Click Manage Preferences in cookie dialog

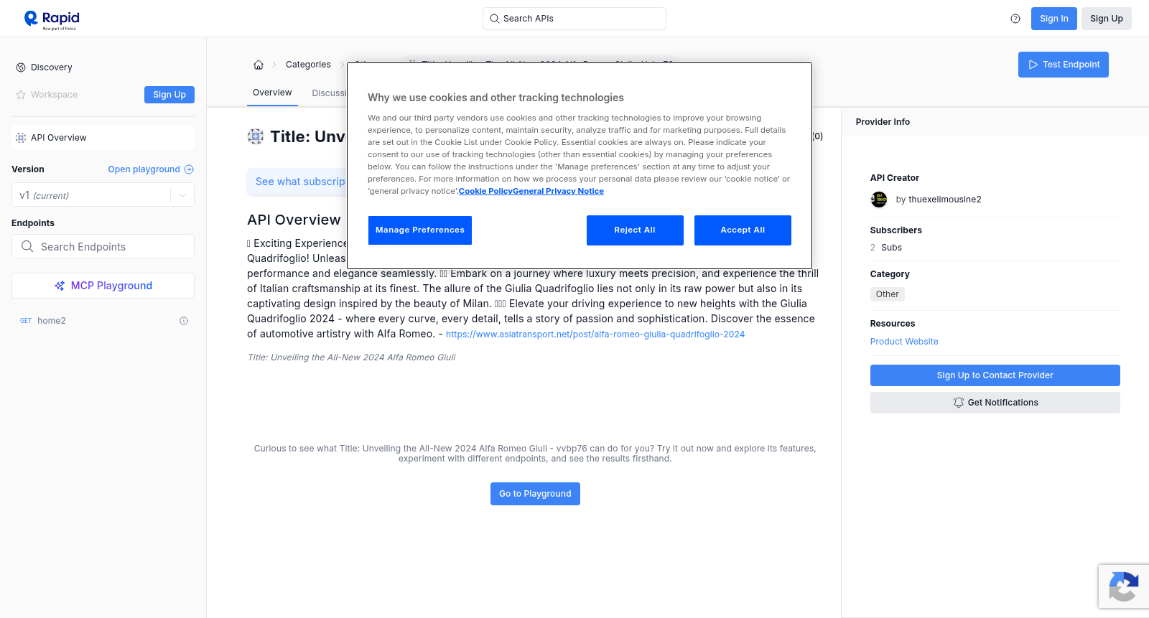point(420,230)
